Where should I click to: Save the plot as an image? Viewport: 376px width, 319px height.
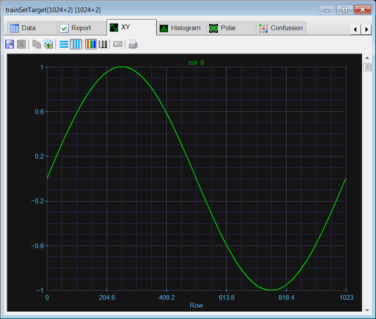[x=10, y=44]
